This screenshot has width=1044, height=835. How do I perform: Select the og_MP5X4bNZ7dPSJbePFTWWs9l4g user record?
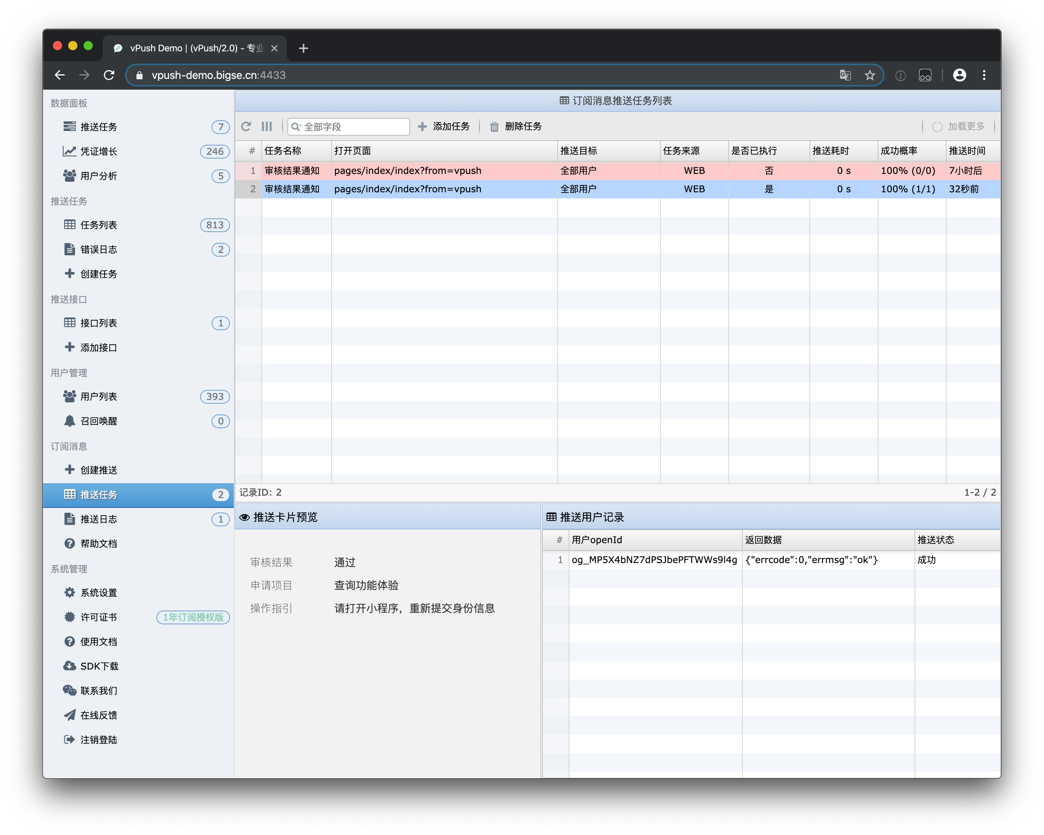click(772, 560)
